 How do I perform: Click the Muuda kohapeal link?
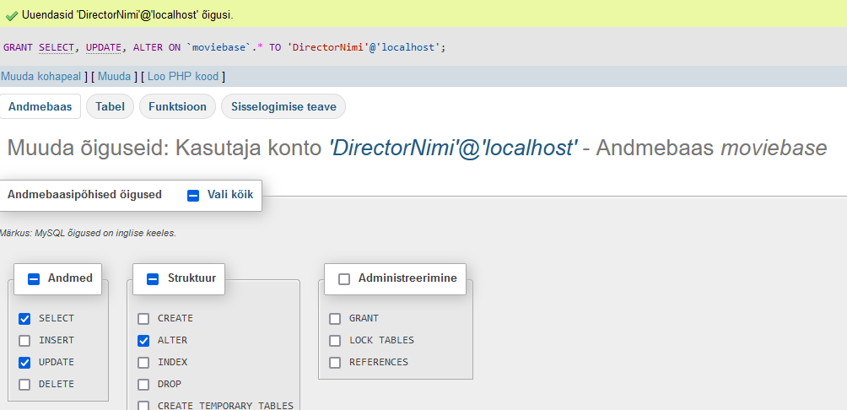click(40, 77)
